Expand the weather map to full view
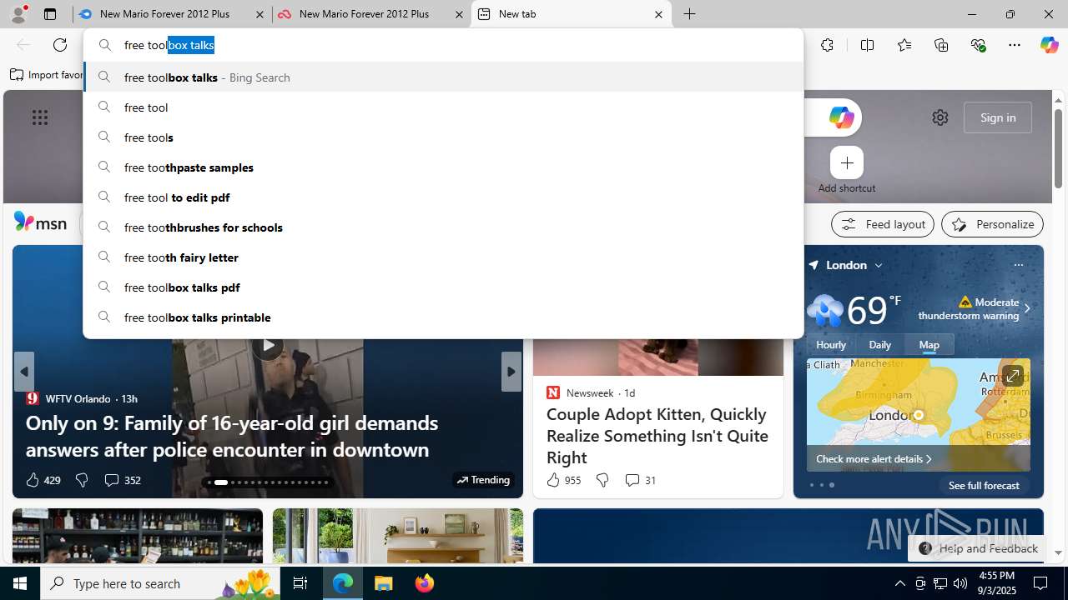This screenshot has height=600, width=1068. tap(1012, 377)
